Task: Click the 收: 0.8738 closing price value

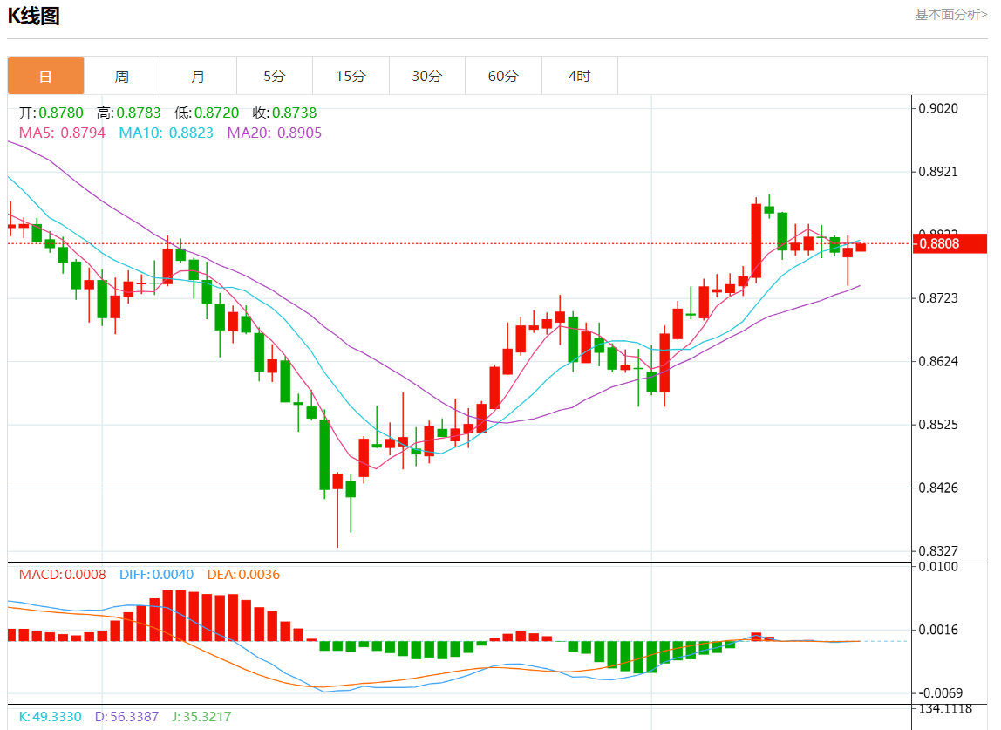Action: pyautogui.click(x=284, y=113)
